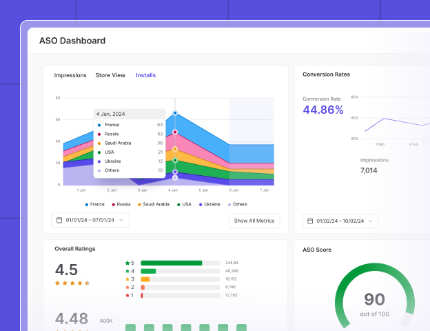The width and height of the screenshot is (430, 331).
Task: Switch to the Impressions tab
Action: (x=70, y=75)
